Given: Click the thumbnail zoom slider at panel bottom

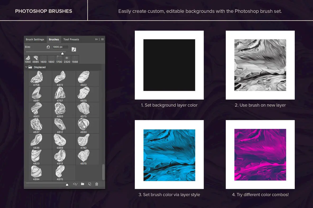Looking at the screenshot, I should coord(67,184).
